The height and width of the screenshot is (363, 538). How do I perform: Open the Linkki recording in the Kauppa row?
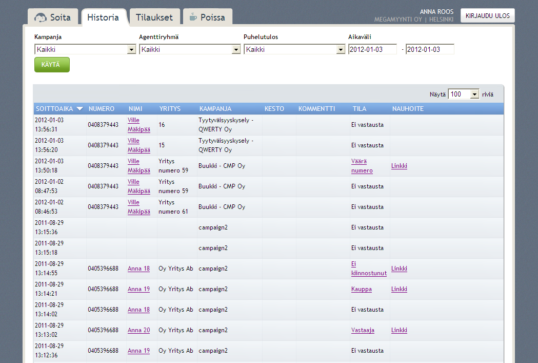tap(399, 289)
